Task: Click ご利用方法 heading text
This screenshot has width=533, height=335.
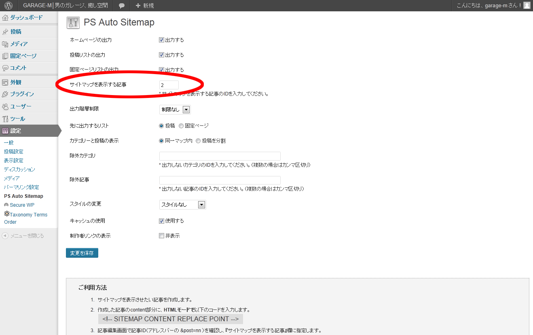Action: [x=93, y=288]
